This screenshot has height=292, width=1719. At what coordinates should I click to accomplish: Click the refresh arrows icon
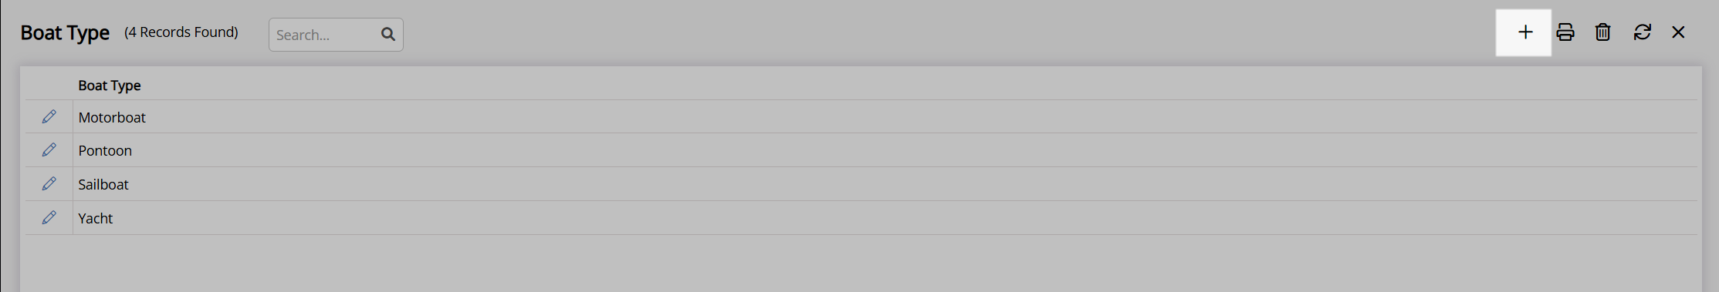[x=1642, y=32]
